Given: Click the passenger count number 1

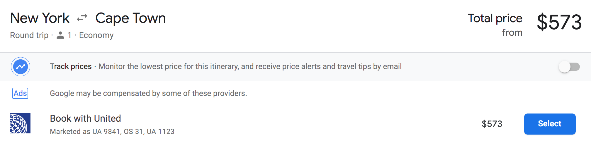Looking at the screenshot, I should (x=69, y=35).
